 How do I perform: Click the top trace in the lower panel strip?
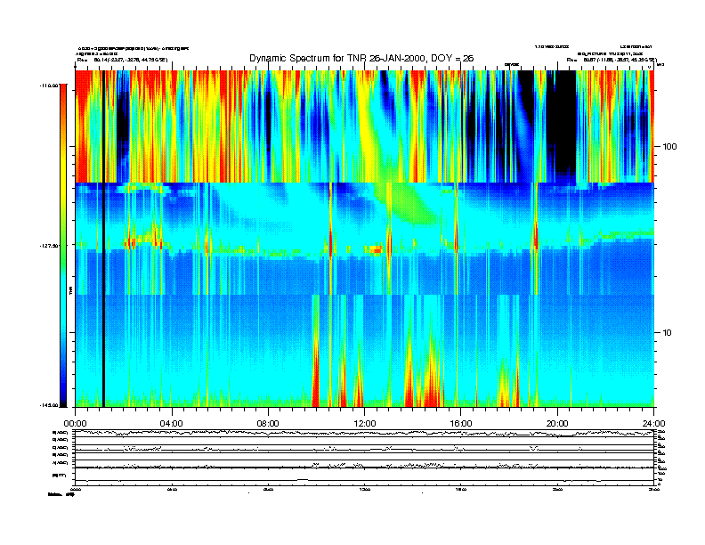pyautogui.click(x=364, y=434)
